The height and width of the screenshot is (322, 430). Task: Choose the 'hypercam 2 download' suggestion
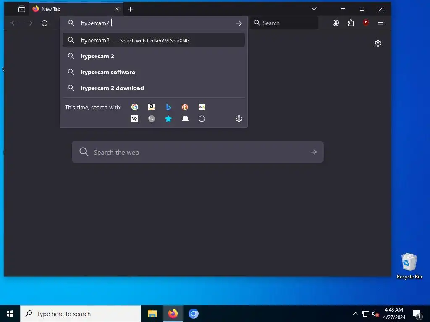(x=154, y=88)
